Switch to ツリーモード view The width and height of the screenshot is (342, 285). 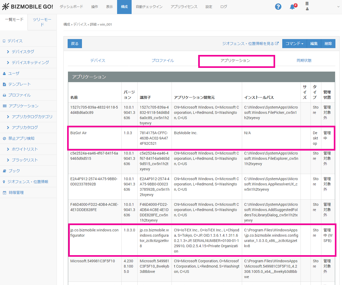point(42,22)
